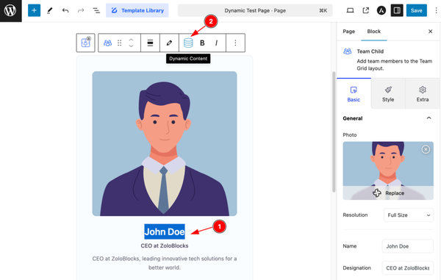Click the Name input field
Viewport: 441px width, 280px height.
pos(407,246)
